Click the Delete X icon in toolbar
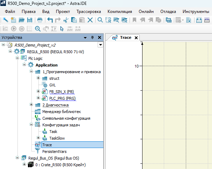This screenshot has width=212, height=169. pos(90,20)
